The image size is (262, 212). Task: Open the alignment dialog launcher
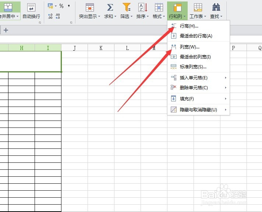(x=40, y=22)
